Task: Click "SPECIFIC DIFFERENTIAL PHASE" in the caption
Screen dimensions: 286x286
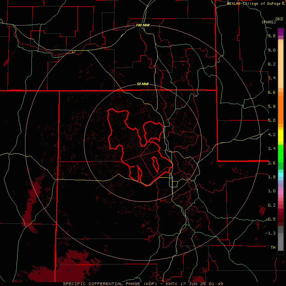Action: (101, 284)
